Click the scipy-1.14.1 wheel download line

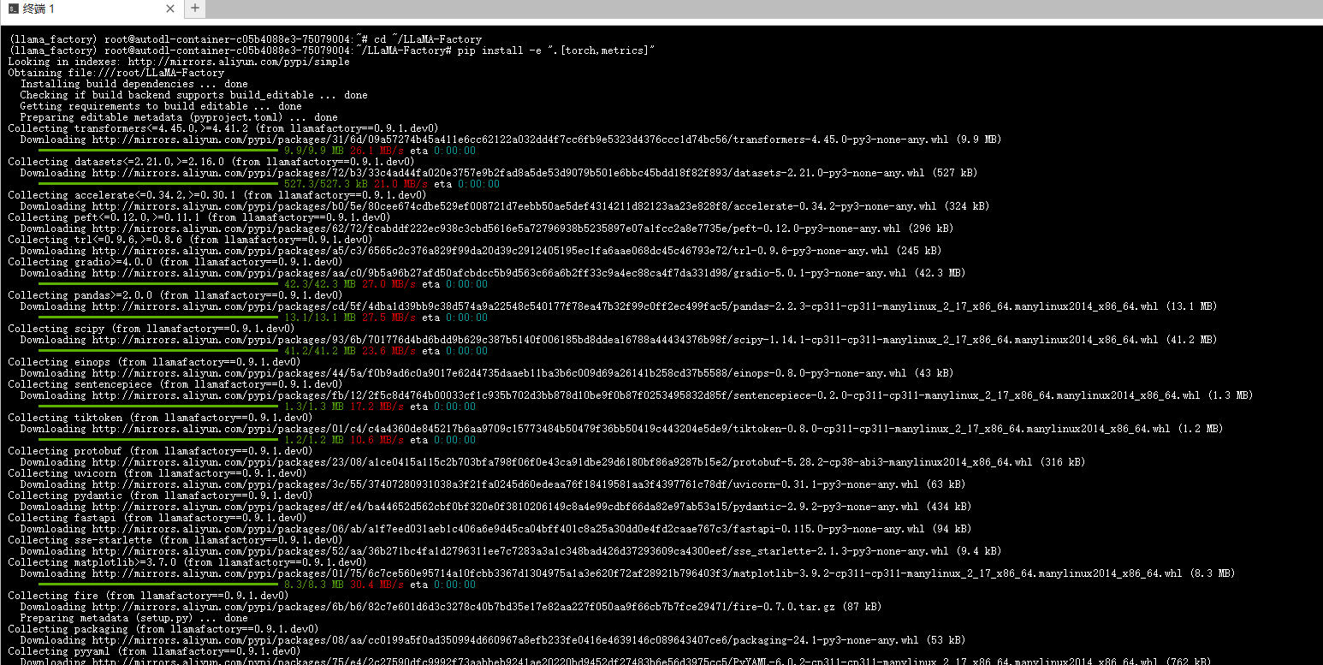(x=619, y=340)
